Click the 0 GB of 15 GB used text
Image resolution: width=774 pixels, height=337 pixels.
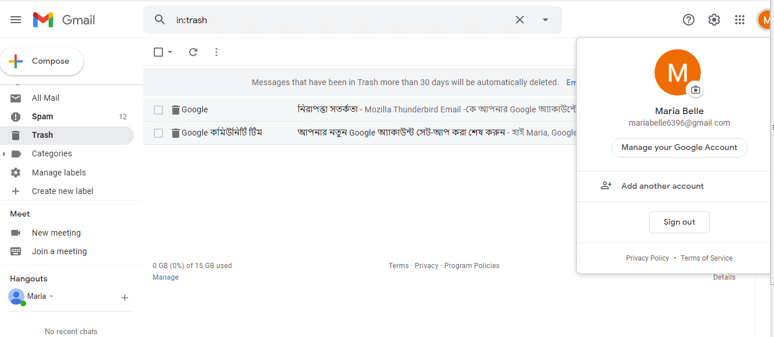point(192,266)
